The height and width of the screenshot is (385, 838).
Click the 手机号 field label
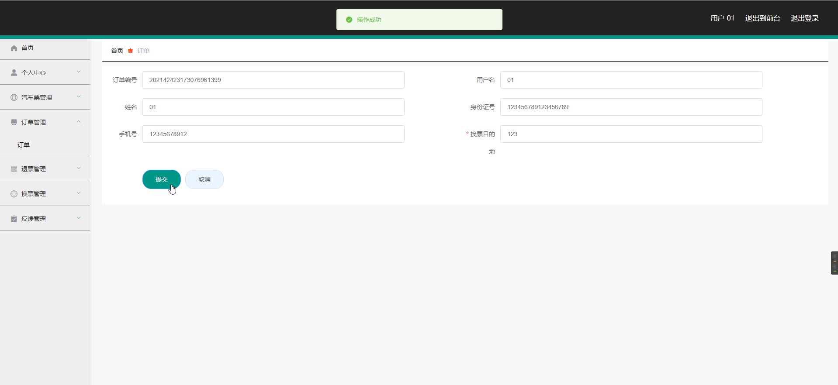pyautogui.click(x=128, y=134)
